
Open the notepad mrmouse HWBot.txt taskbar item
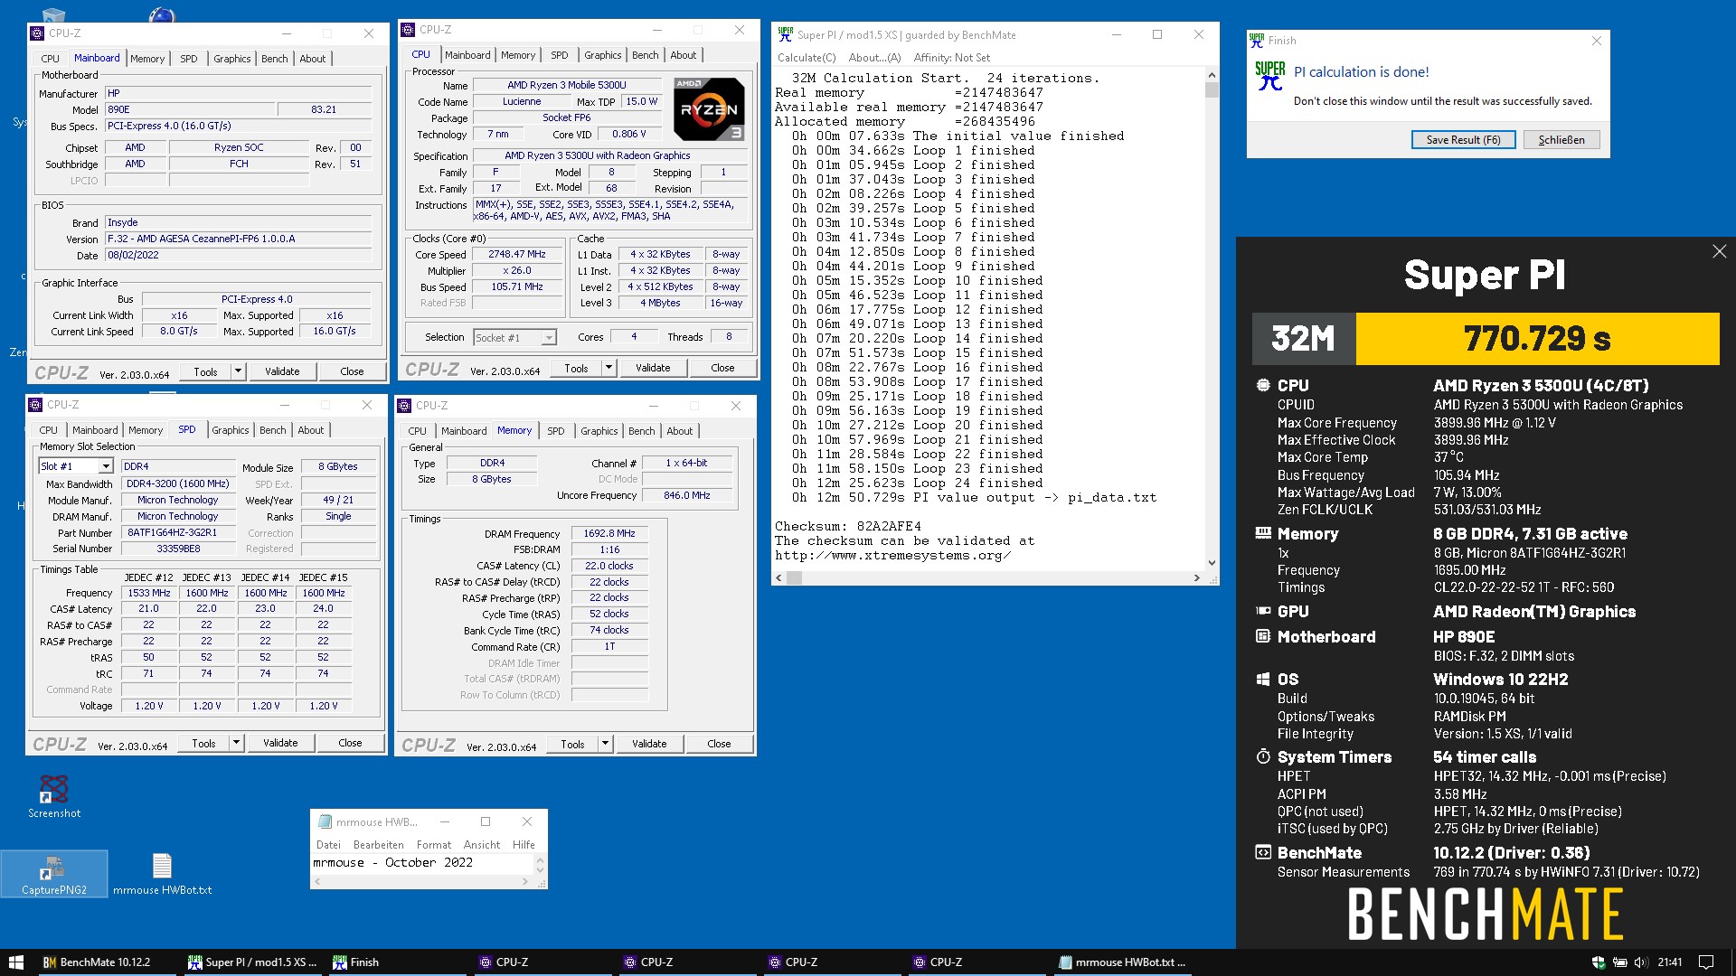[1121, 962]
